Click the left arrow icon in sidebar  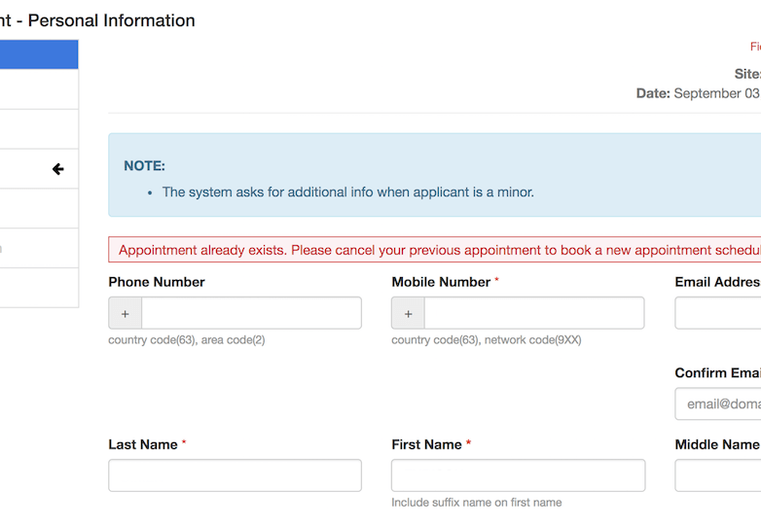pos(57,169)
